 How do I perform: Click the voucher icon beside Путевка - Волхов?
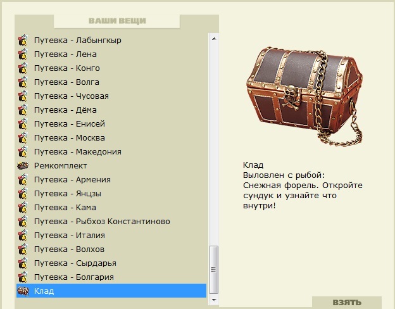(23, 249)
